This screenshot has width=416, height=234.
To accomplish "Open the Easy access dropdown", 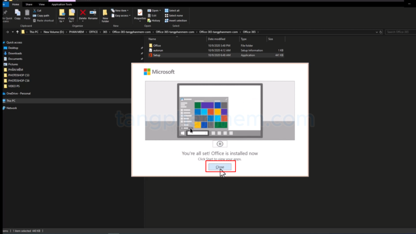I will coord(121,16).
